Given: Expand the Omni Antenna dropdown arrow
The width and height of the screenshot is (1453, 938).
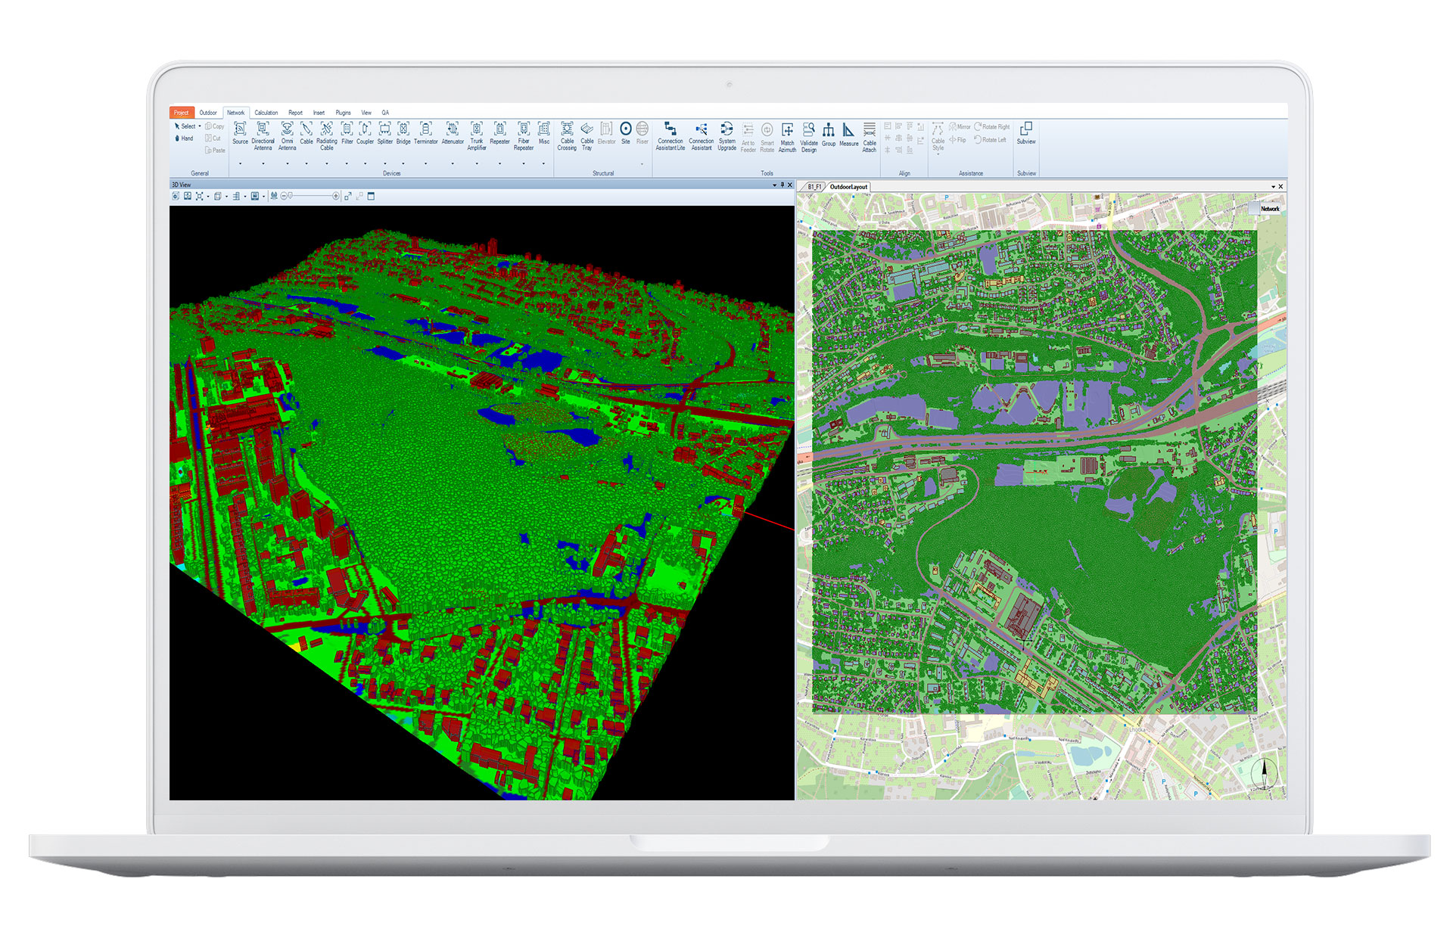Looking at the screenshot, I should 287,163.
